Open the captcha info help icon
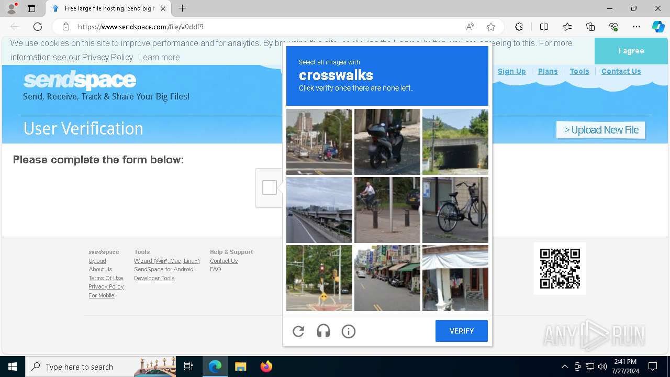This screenshot has width=670, height=377. 349,331
